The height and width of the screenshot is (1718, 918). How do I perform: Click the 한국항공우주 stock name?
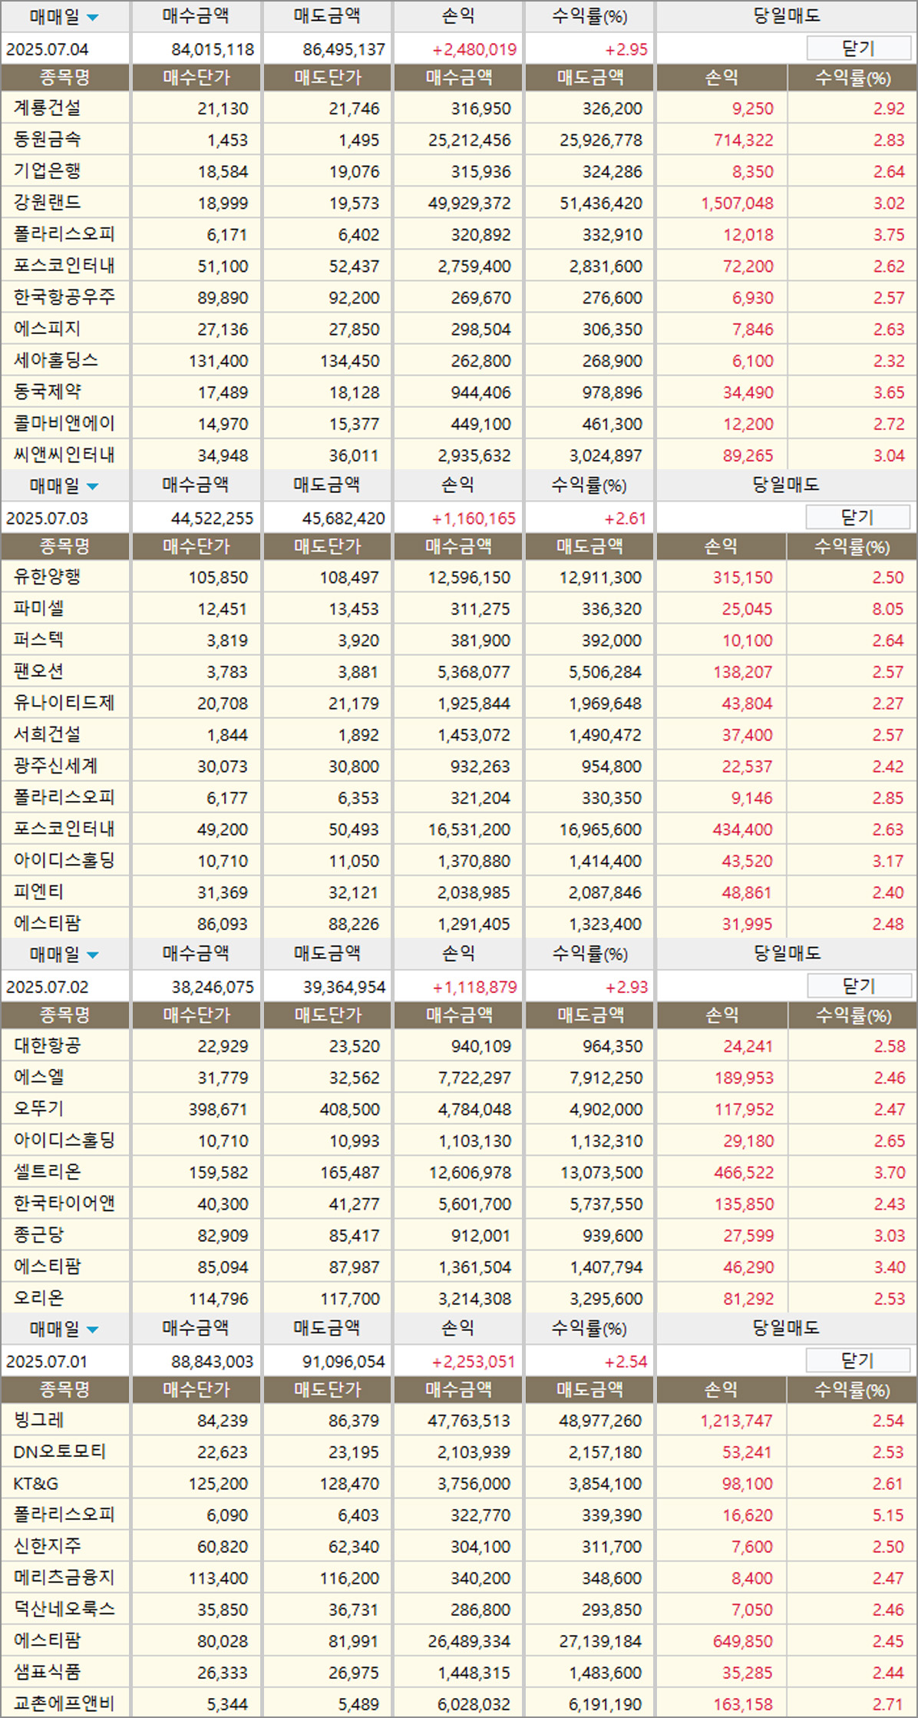click(x=64, y=297)
